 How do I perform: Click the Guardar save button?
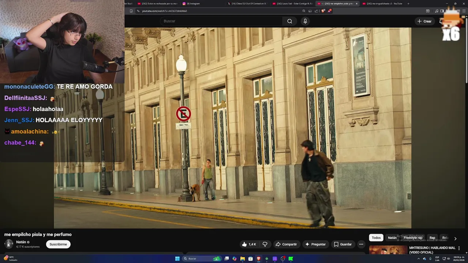click(343, 244)
